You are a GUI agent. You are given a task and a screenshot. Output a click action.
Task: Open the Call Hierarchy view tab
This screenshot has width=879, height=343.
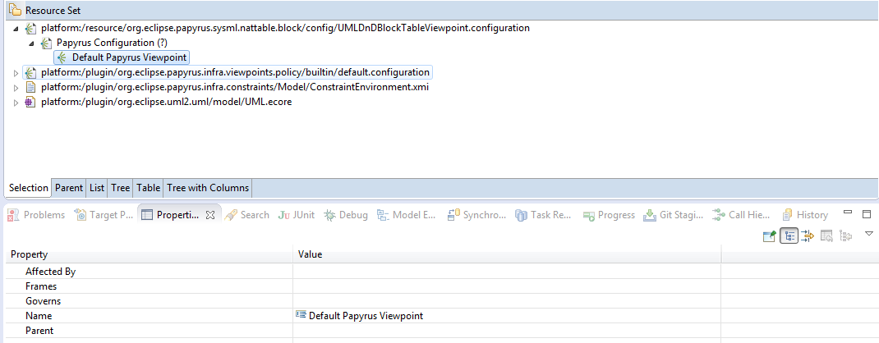pos(741,215)
